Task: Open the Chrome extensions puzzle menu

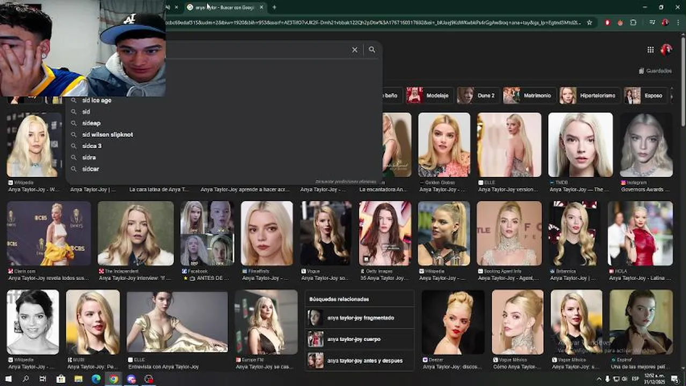Action: (633, 23)
